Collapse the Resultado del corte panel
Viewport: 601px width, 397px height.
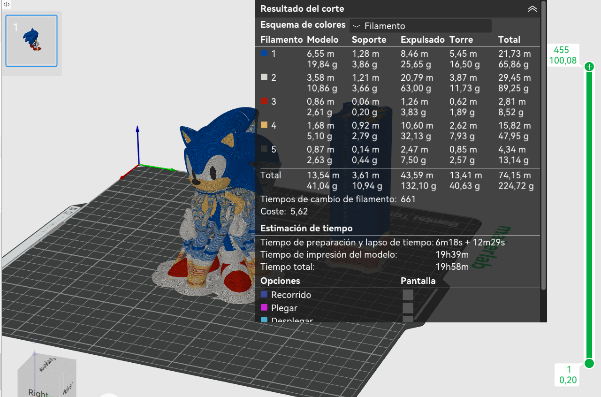(532, 9)
